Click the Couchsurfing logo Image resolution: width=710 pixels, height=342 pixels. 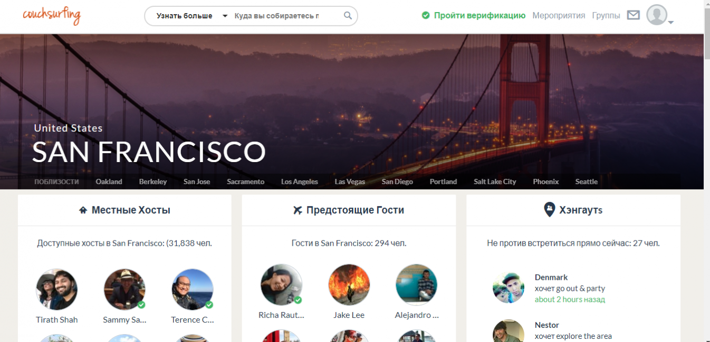pos(52,15)
